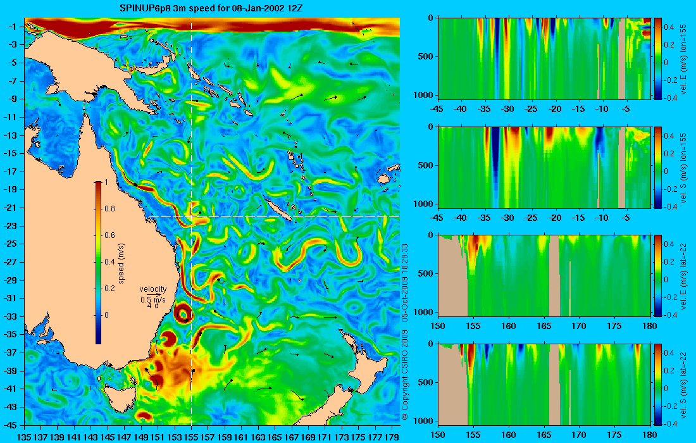Click the '165' tick under the vel. E lat=-22 panel
The height and width of the screenshot is (443, 696).
coord(544,327)
